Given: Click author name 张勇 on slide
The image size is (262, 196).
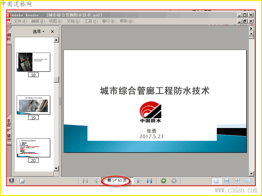Looking at the screenshot, I should point(152,131).
